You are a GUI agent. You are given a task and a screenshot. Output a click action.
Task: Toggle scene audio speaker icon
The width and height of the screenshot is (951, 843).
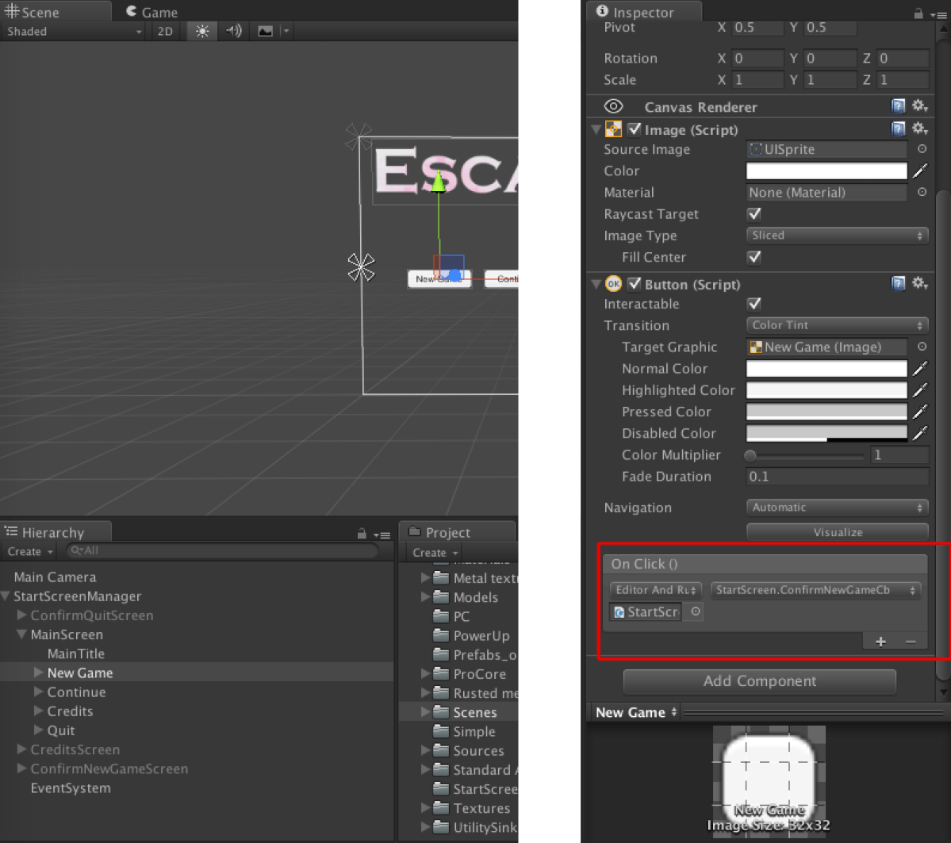[233, 31]
